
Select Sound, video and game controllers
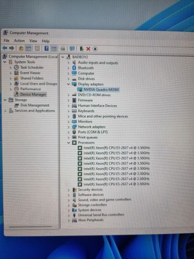[104, 200]
